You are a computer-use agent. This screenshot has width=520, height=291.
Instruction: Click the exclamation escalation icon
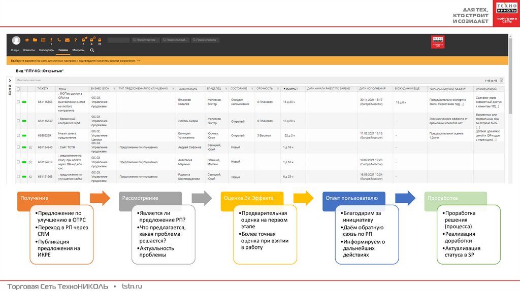point(51,40)
